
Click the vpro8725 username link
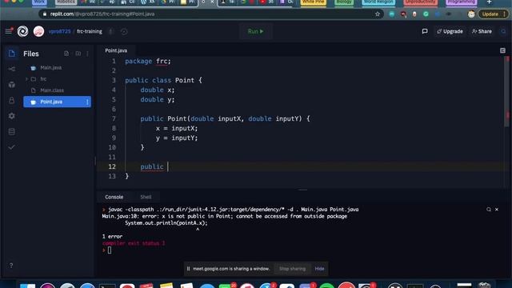point(59,31)
